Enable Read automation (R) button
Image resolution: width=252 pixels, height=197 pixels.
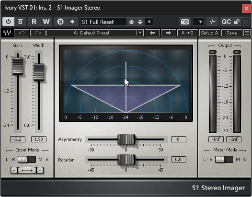pyautogui.click(x=34, y=22)
